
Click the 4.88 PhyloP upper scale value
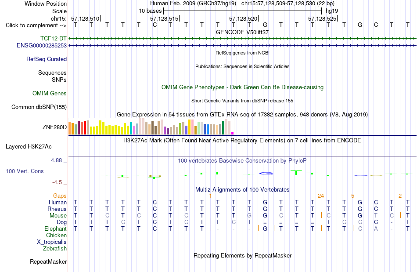click(56, 160)
